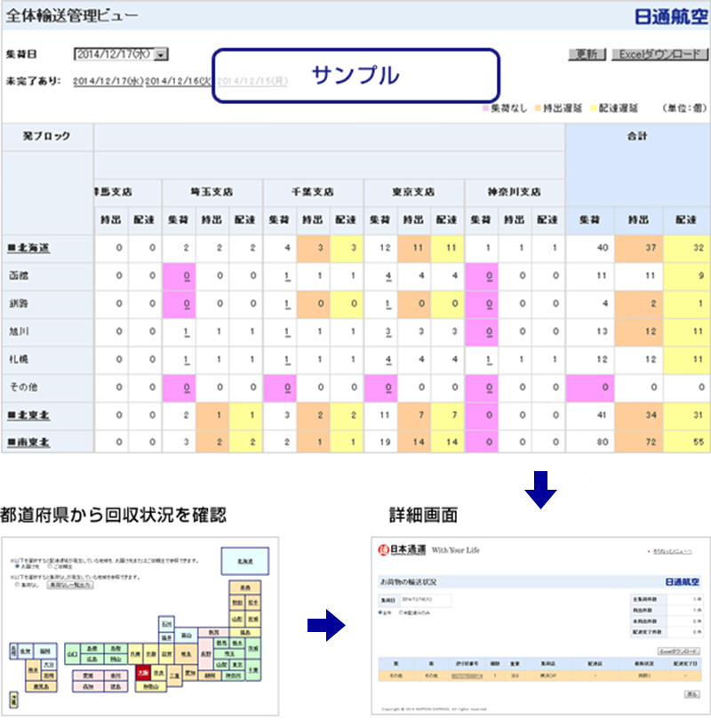Open the 2014/12/17(水) incomplete date link

coord(108,81)
